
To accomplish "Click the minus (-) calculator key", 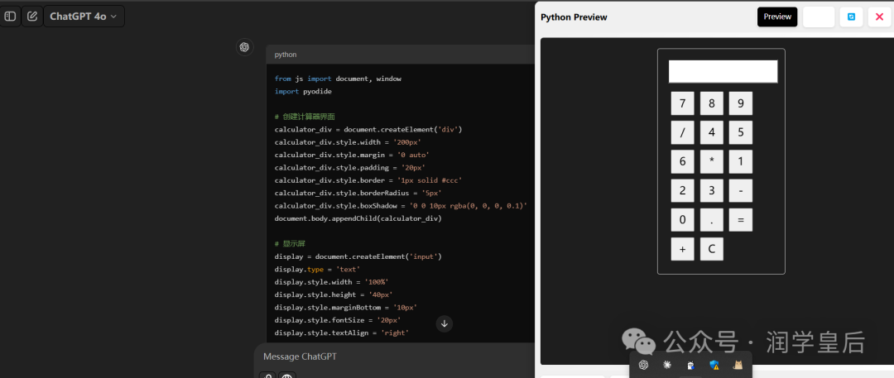I will coord(741,190).
